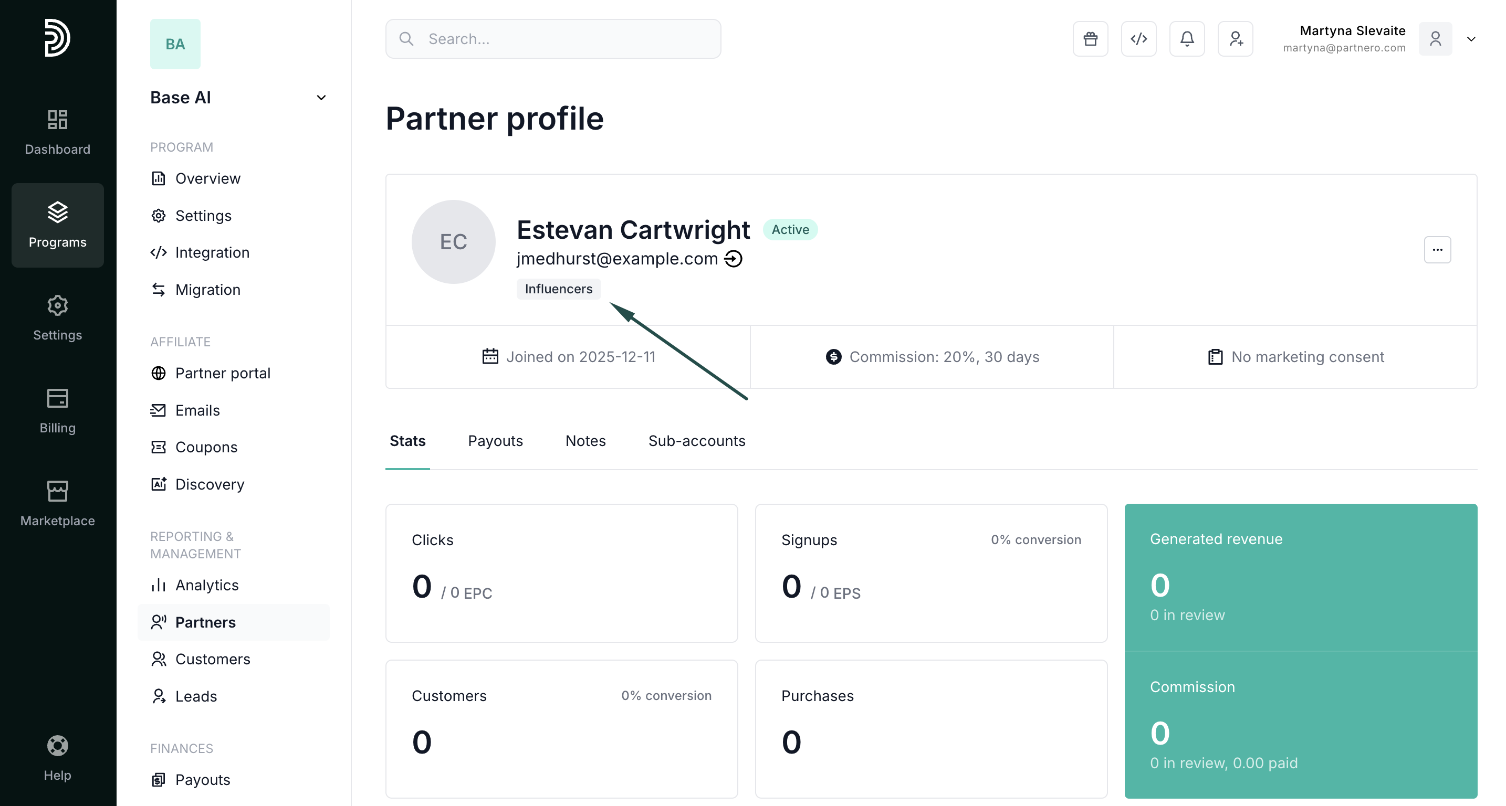Go to Coupons in the sidebar
The image size is (1506, 806).
point(206,448)
